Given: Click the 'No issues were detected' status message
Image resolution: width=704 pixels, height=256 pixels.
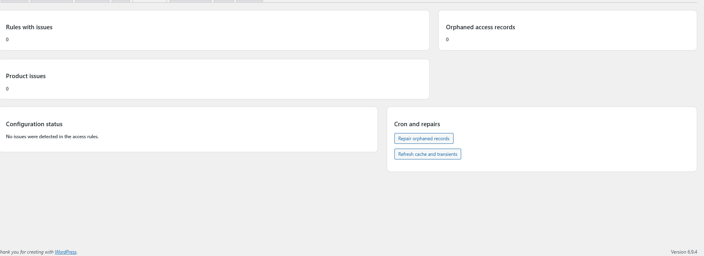Looking at the screenshot, I should [52, 137].
